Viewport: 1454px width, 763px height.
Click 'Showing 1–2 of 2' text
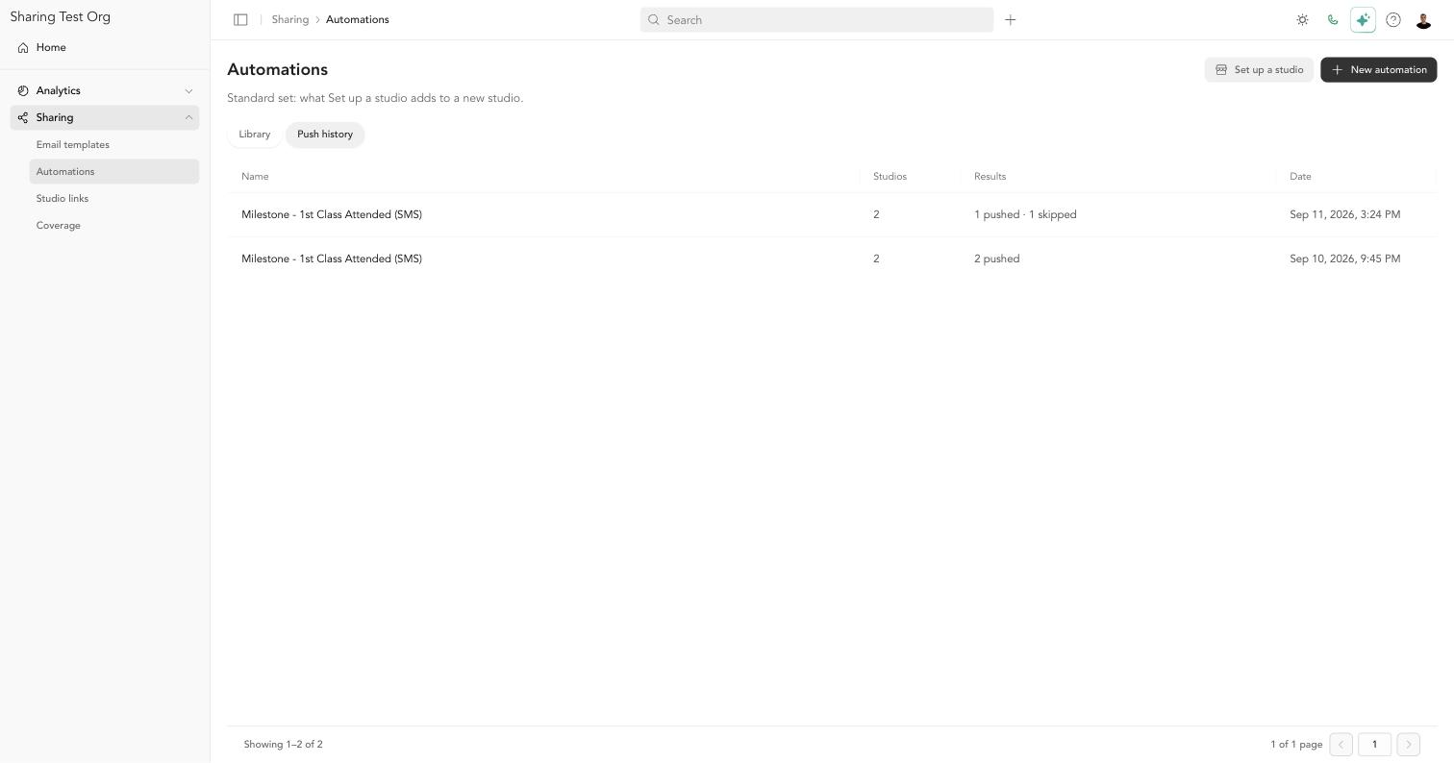click(283, 744)
